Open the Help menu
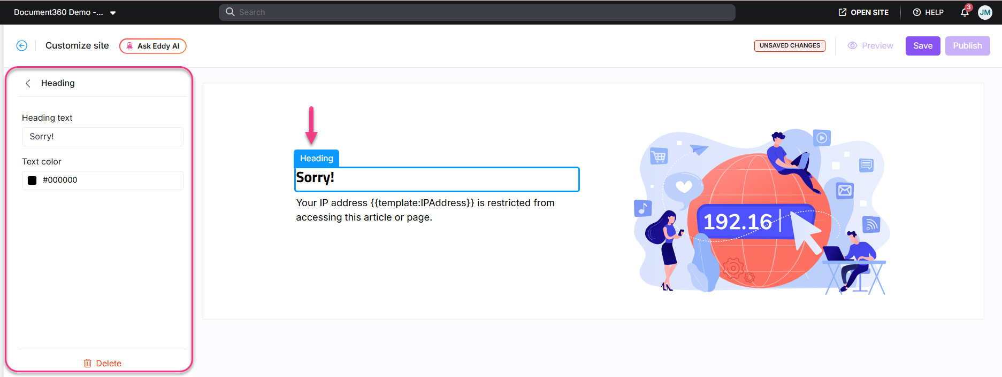Image resolution: width=1002 pixels, height=377 pixels. (928, 12)
